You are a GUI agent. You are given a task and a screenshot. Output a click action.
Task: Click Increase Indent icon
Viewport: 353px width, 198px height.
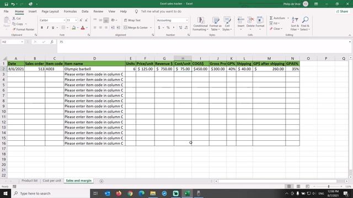click(x=118, y=28)
